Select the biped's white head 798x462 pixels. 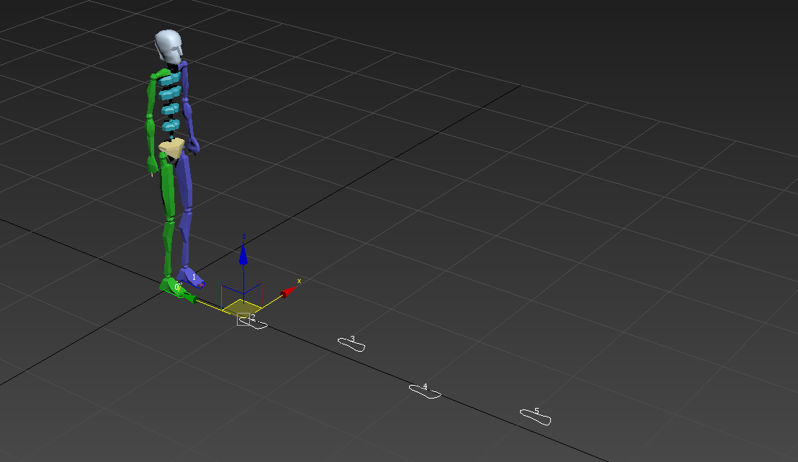tap(169, 46)
